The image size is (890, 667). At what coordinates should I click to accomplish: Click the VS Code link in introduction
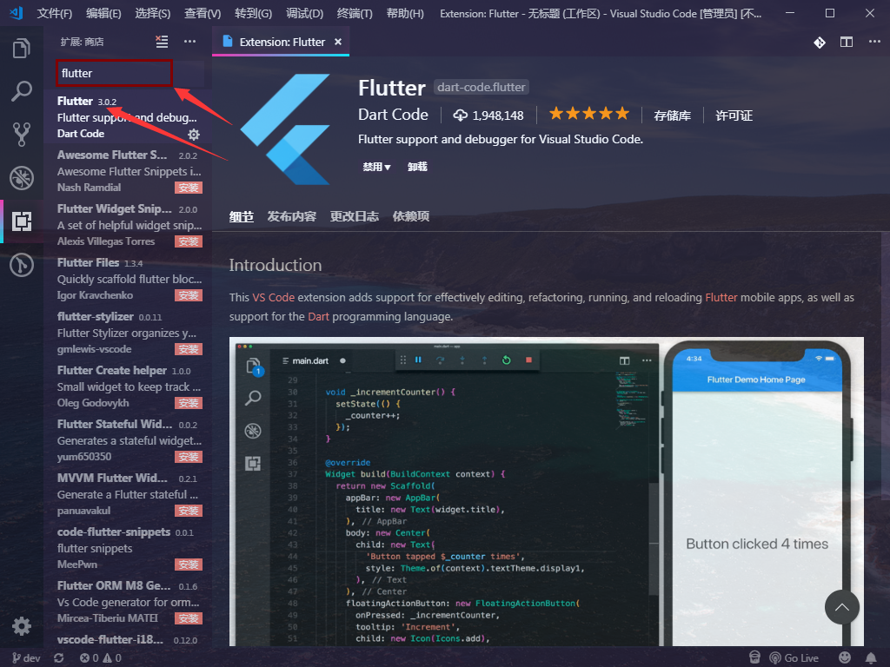pos(274,297)
